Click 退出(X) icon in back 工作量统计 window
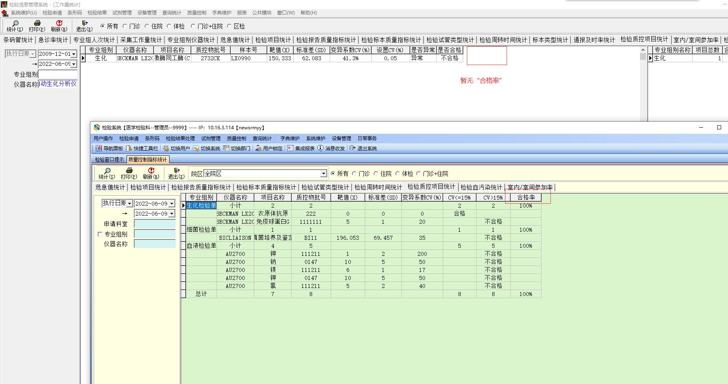This screenshot has width=728, height=384. 84,23
